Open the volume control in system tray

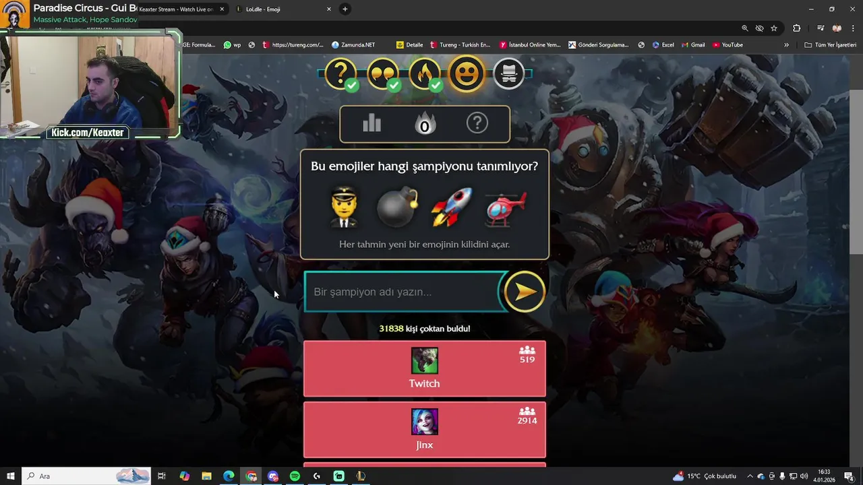point(804,476)
